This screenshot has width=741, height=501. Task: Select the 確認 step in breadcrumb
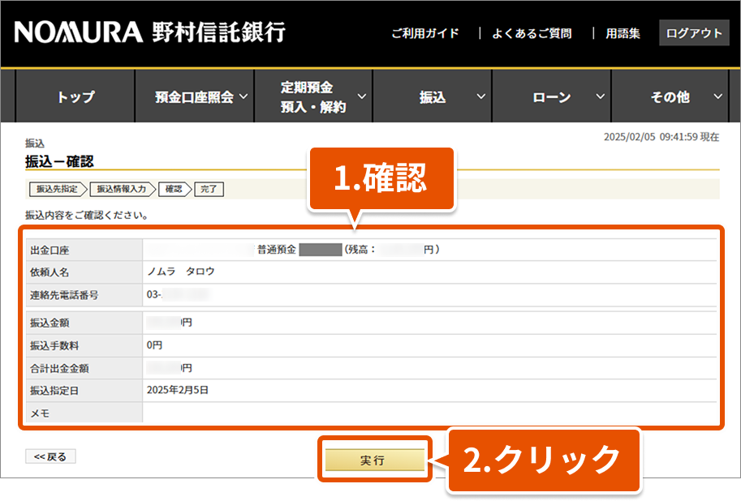pyautogui.click(x=174, y=189)
